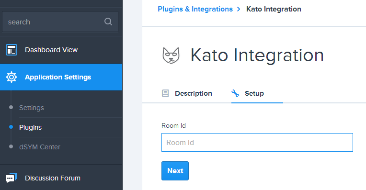Click the Room Id field label

tap(174, 126)
